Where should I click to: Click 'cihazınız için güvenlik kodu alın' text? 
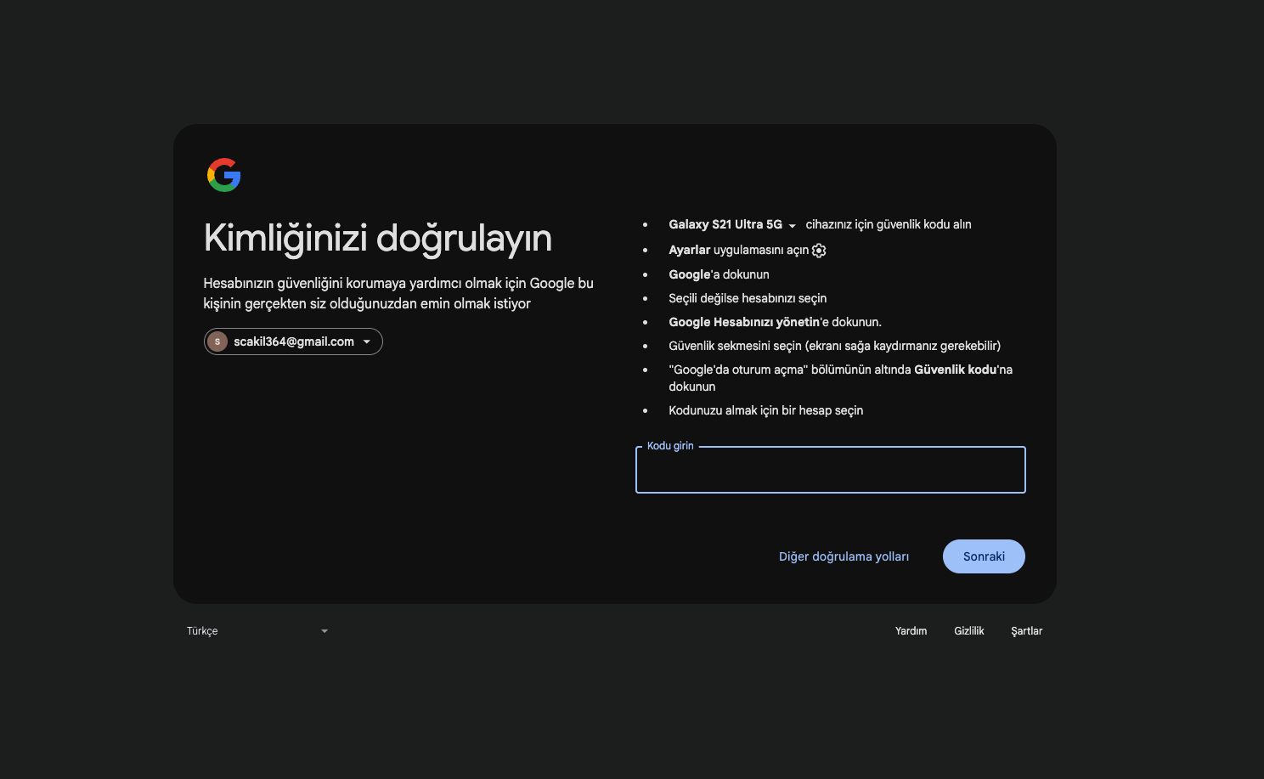[889, 224]
